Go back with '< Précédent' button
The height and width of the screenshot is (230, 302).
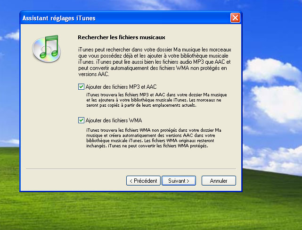pos(143,181)
